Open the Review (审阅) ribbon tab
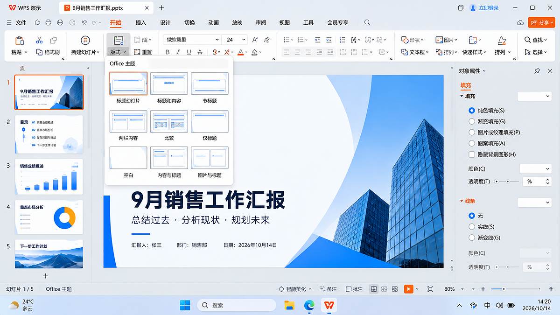Viewport: 560px width, 315px height. [261, 22]
